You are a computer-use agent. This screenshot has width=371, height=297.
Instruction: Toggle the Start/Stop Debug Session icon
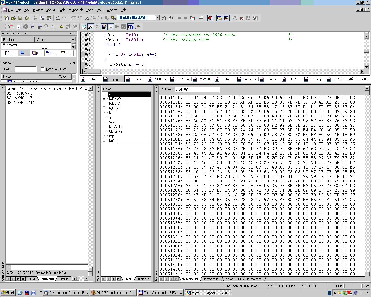(210, 18)
